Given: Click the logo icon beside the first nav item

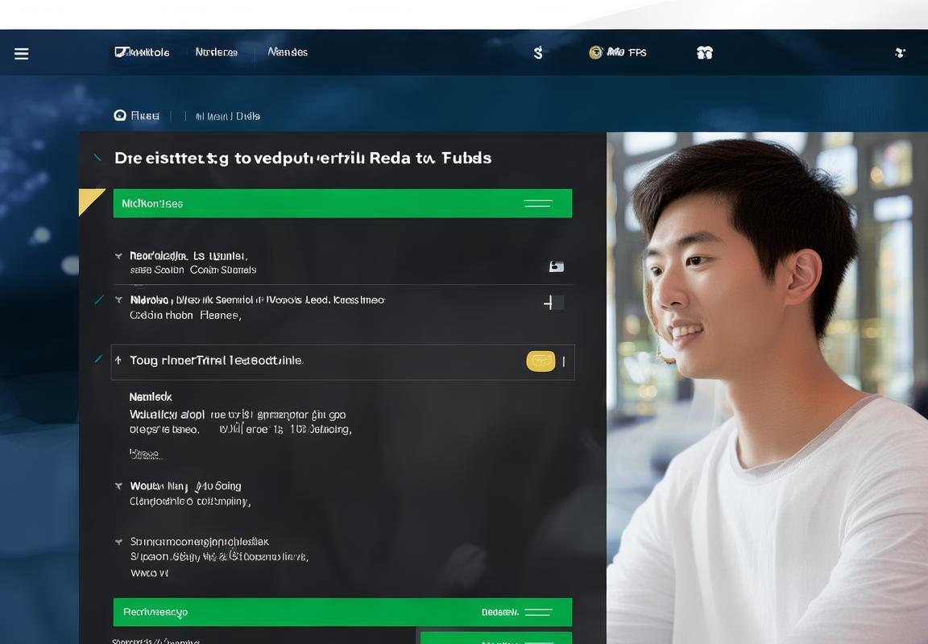Looking at the screenshot, I should (x=120, y=52).
